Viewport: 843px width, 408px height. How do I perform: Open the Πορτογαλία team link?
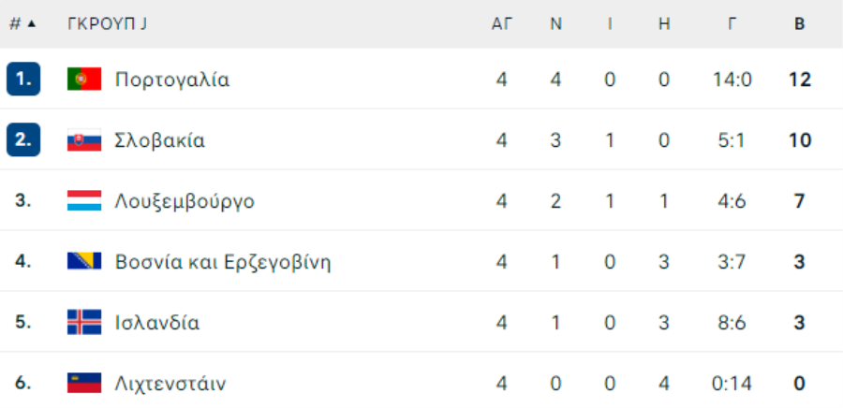[172, 80]
